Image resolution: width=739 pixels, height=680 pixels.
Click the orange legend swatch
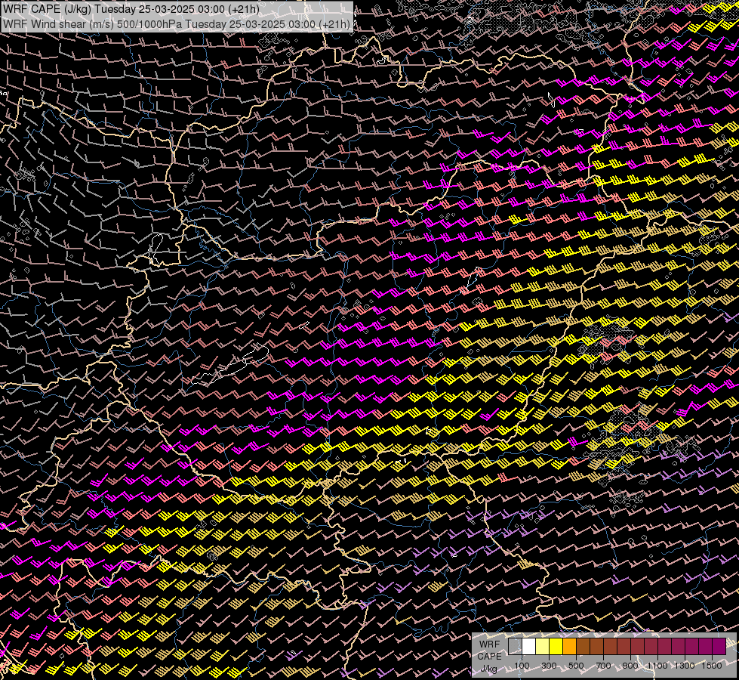coord(569,646)
